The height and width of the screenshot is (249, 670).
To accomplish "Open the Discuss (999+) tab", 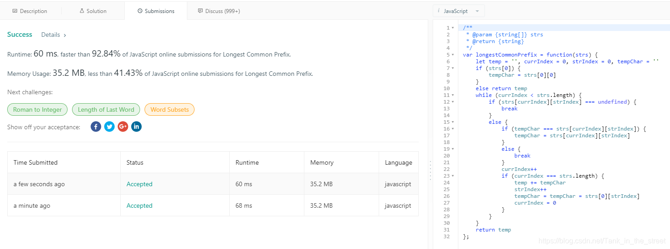I will click(x=219, y=11).
